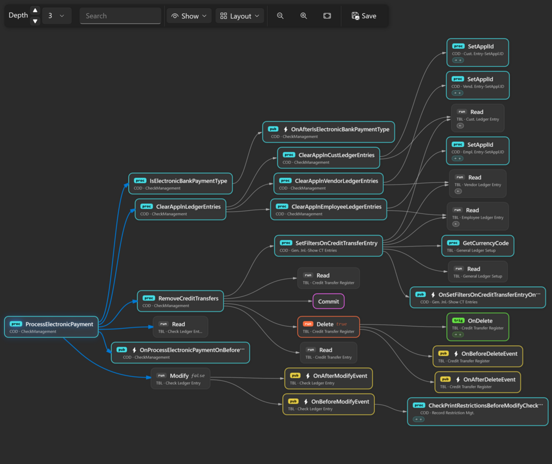Expand SetApplId Cust. Entry node children
Screen dimensions: 552x464
[x=458, y=60]
